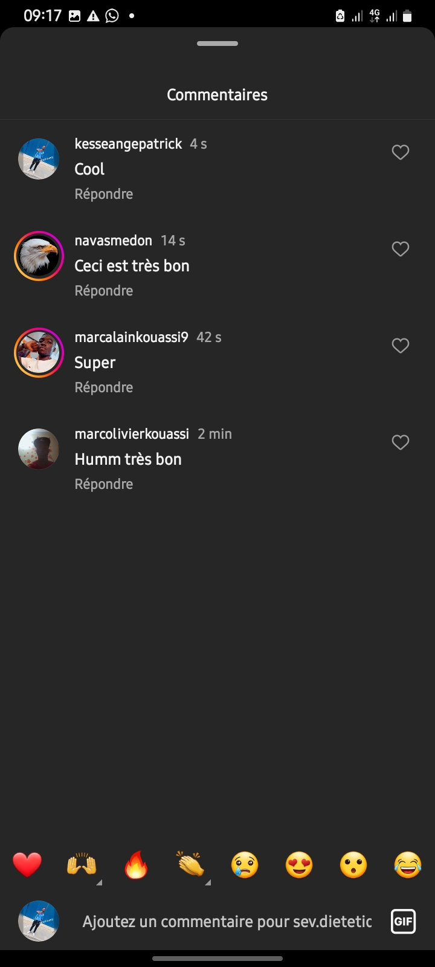Viewport: 435px width, 967px height.
Task: Choose the heart-eyes emoji
Action: [x=299, y=865]
